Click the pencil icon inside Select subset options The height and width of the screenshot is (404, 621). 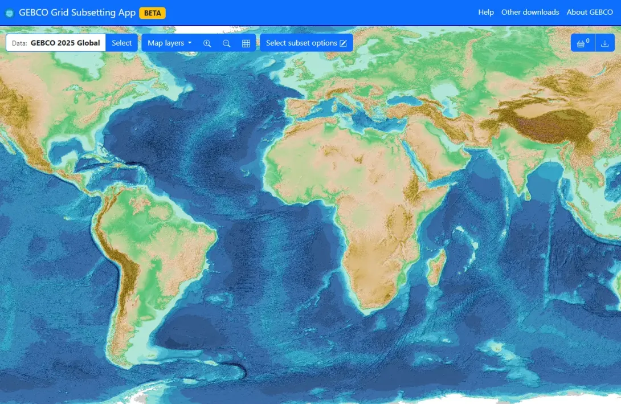[x=343, y=43]
